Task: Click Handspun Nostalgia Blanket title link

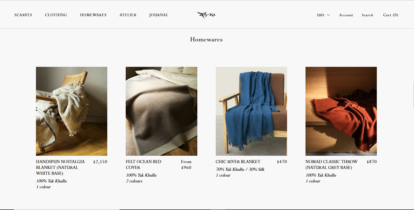Action: click(x=60, y=167)
